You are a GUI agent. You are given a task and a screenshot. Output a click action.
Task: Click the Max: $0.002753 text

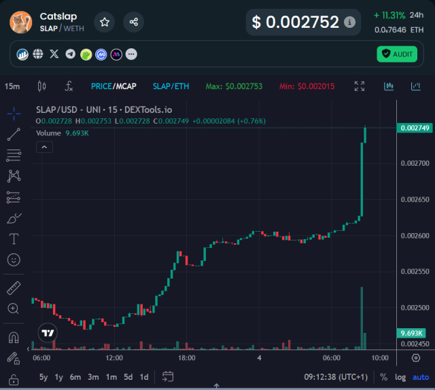click(234, 86)
